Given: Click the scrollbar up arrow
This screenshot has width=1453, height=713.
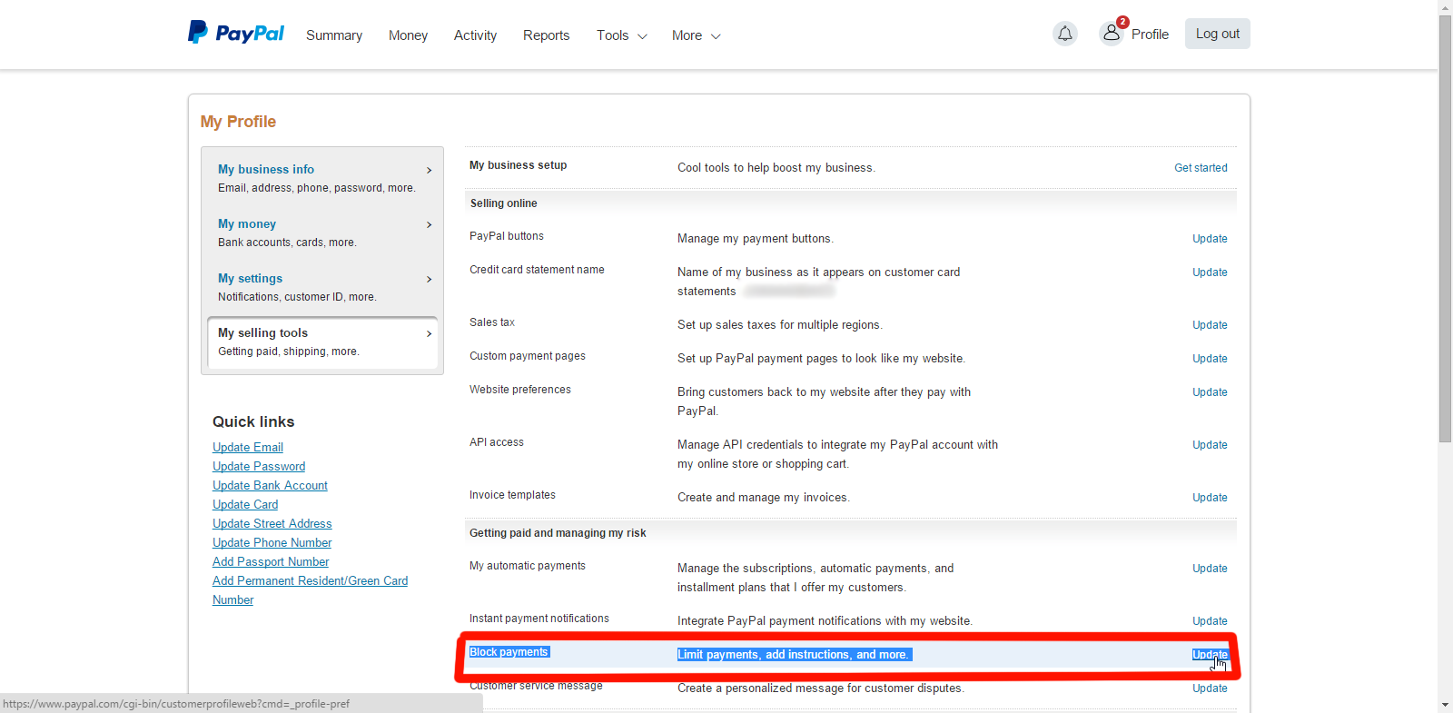Looking at the screenshot, I should (x=1445, y=6).
